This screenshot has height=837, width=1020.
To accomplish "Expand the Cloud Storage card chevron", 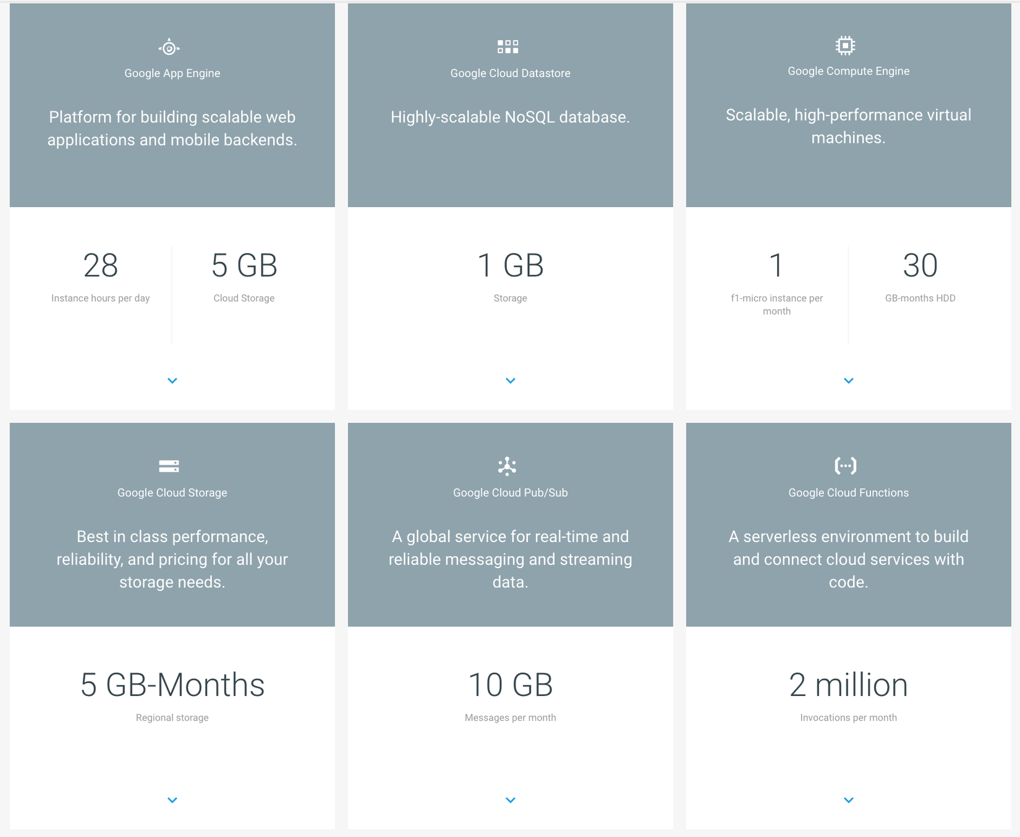I will [172, 800].
